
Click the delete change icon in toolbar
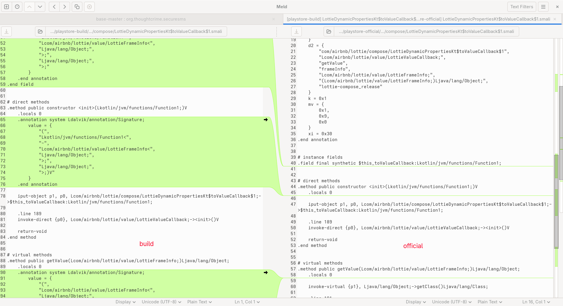pos(89,7)
